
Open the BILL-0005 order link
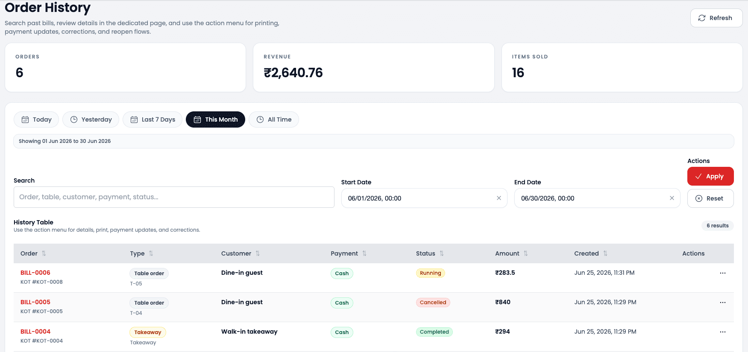(x=35, y=302)
